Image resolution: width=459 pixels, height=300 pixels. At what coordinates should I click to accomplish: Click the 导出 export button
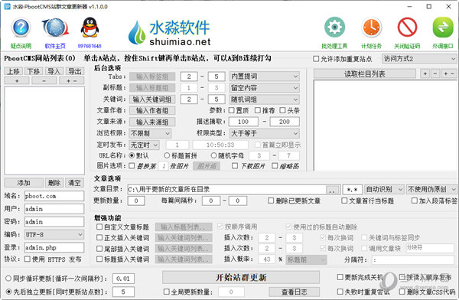[75, 71]
